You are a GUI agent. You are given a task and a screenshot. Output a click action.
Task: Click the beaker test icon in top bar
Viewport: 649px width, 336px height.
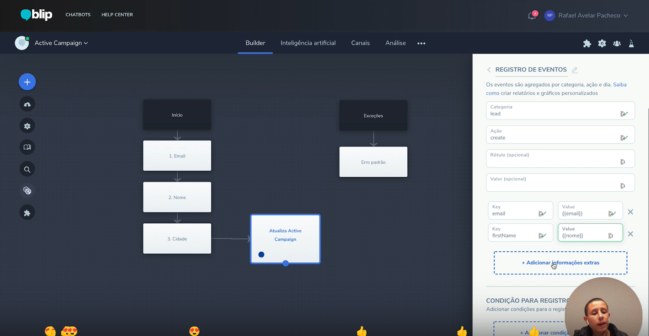click(x=631, y=43)
